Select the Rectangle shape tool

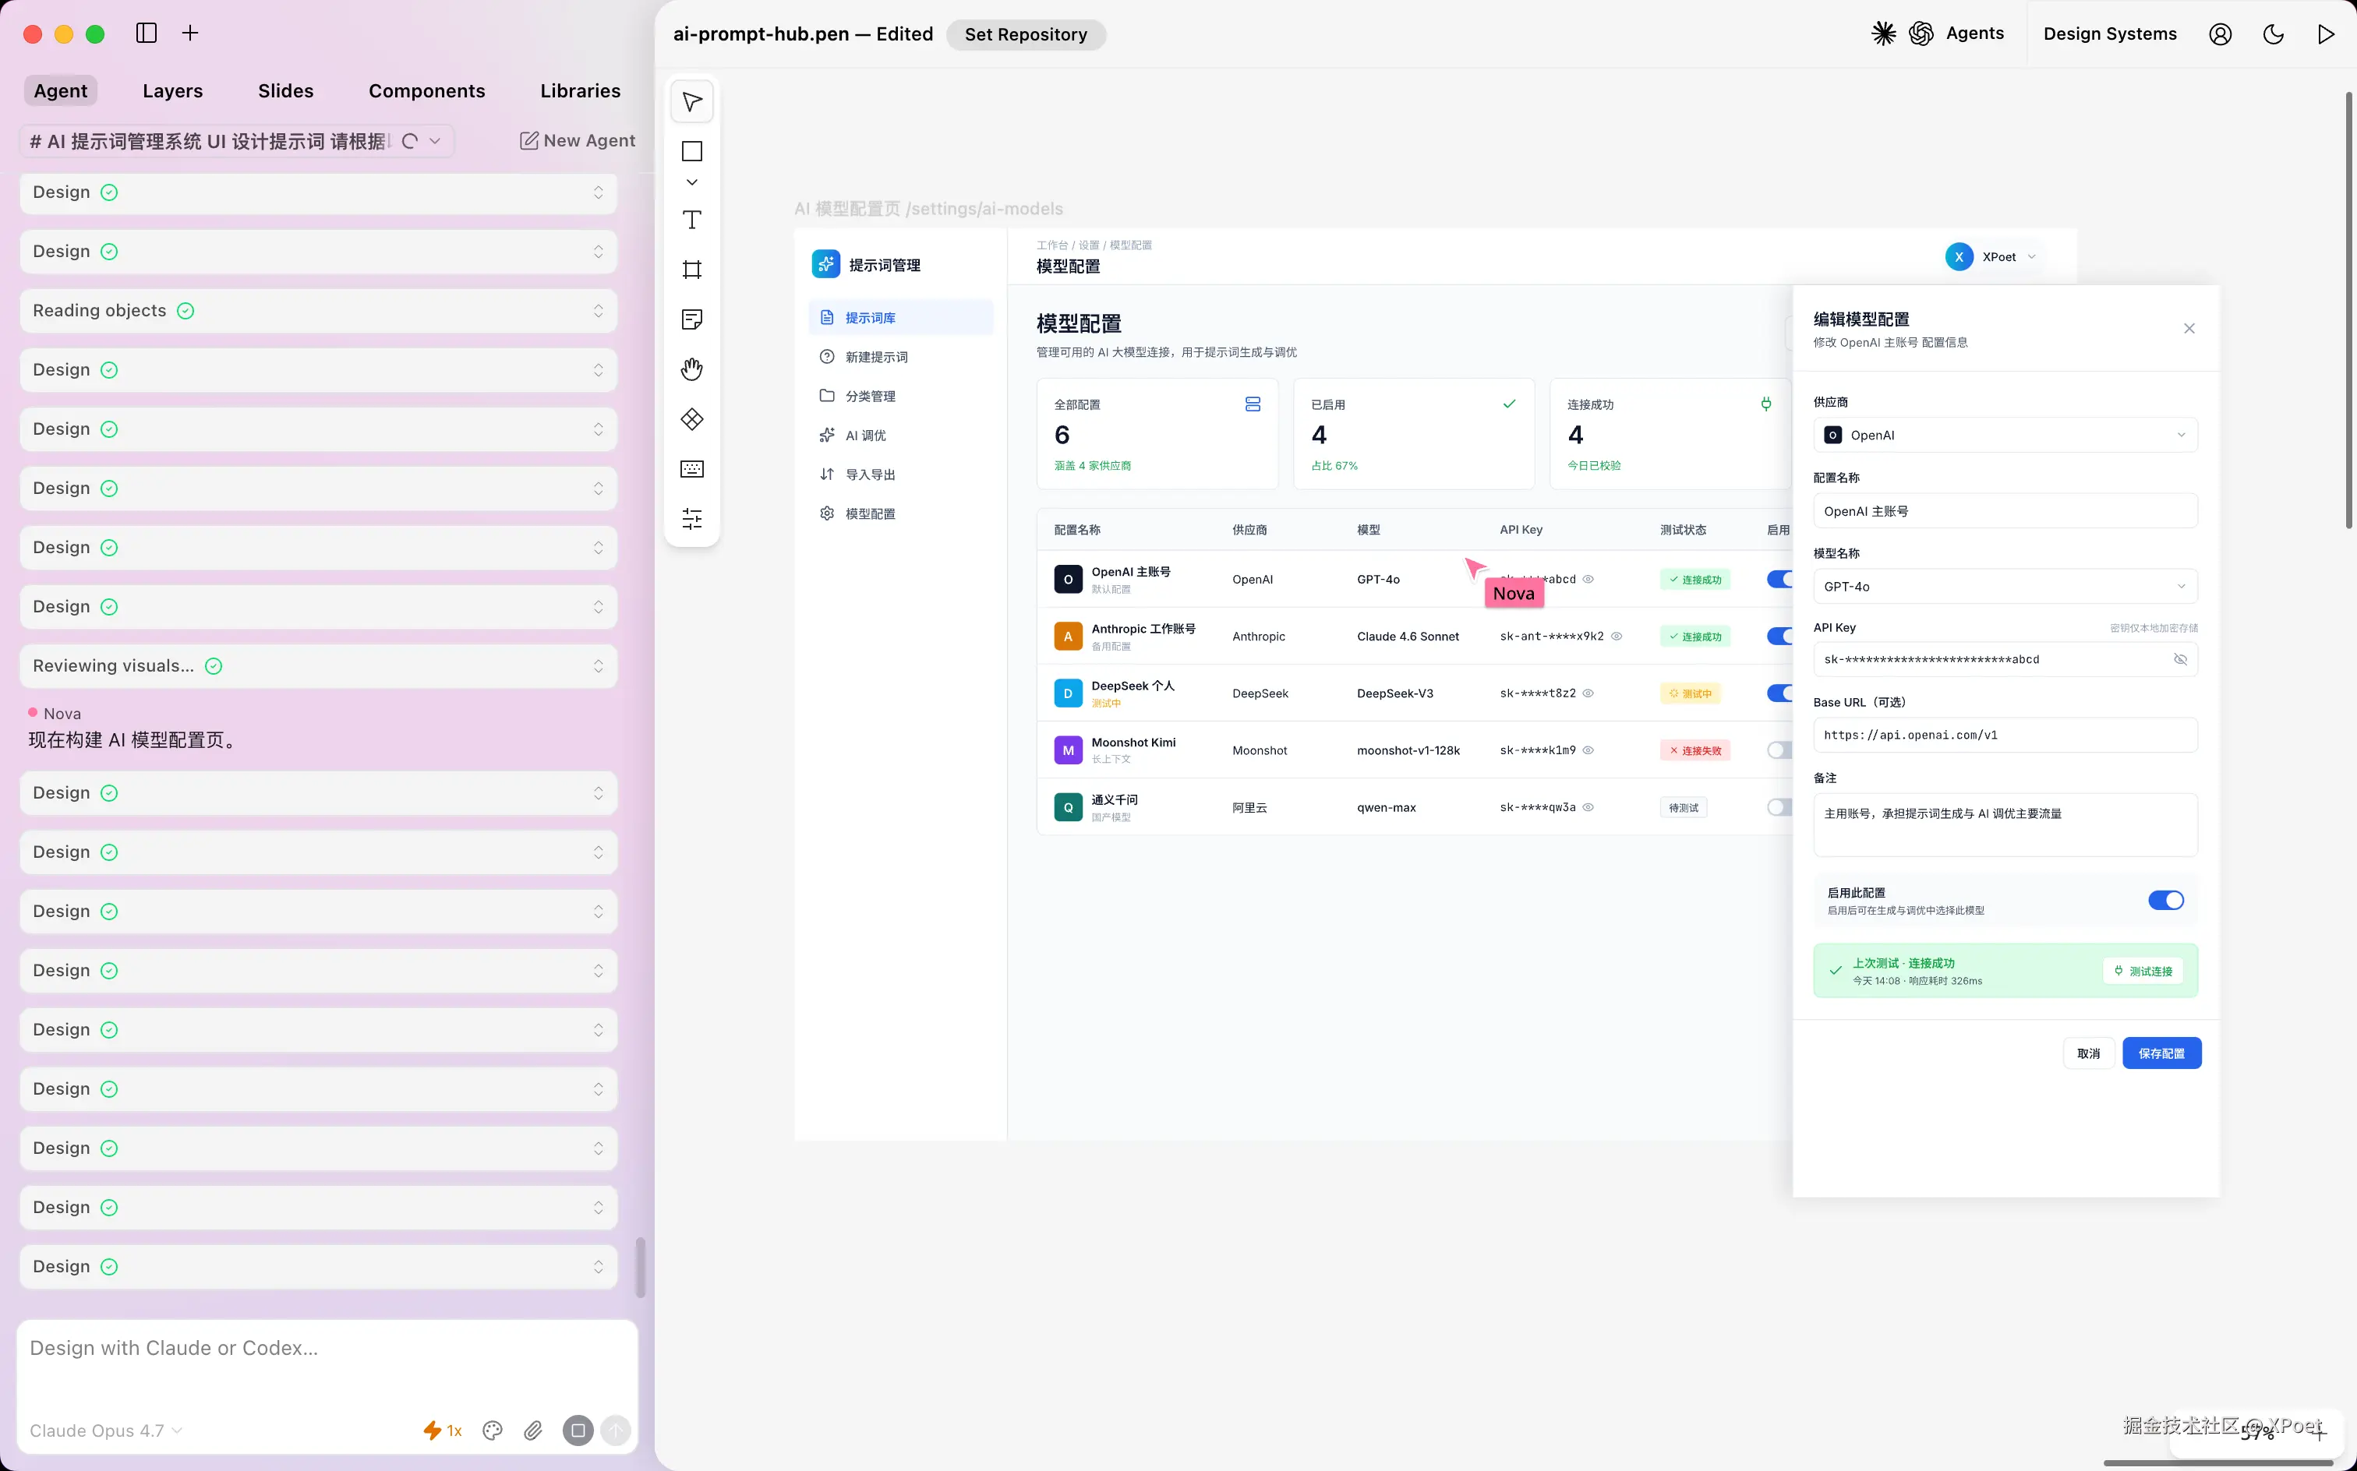(692, 152)
